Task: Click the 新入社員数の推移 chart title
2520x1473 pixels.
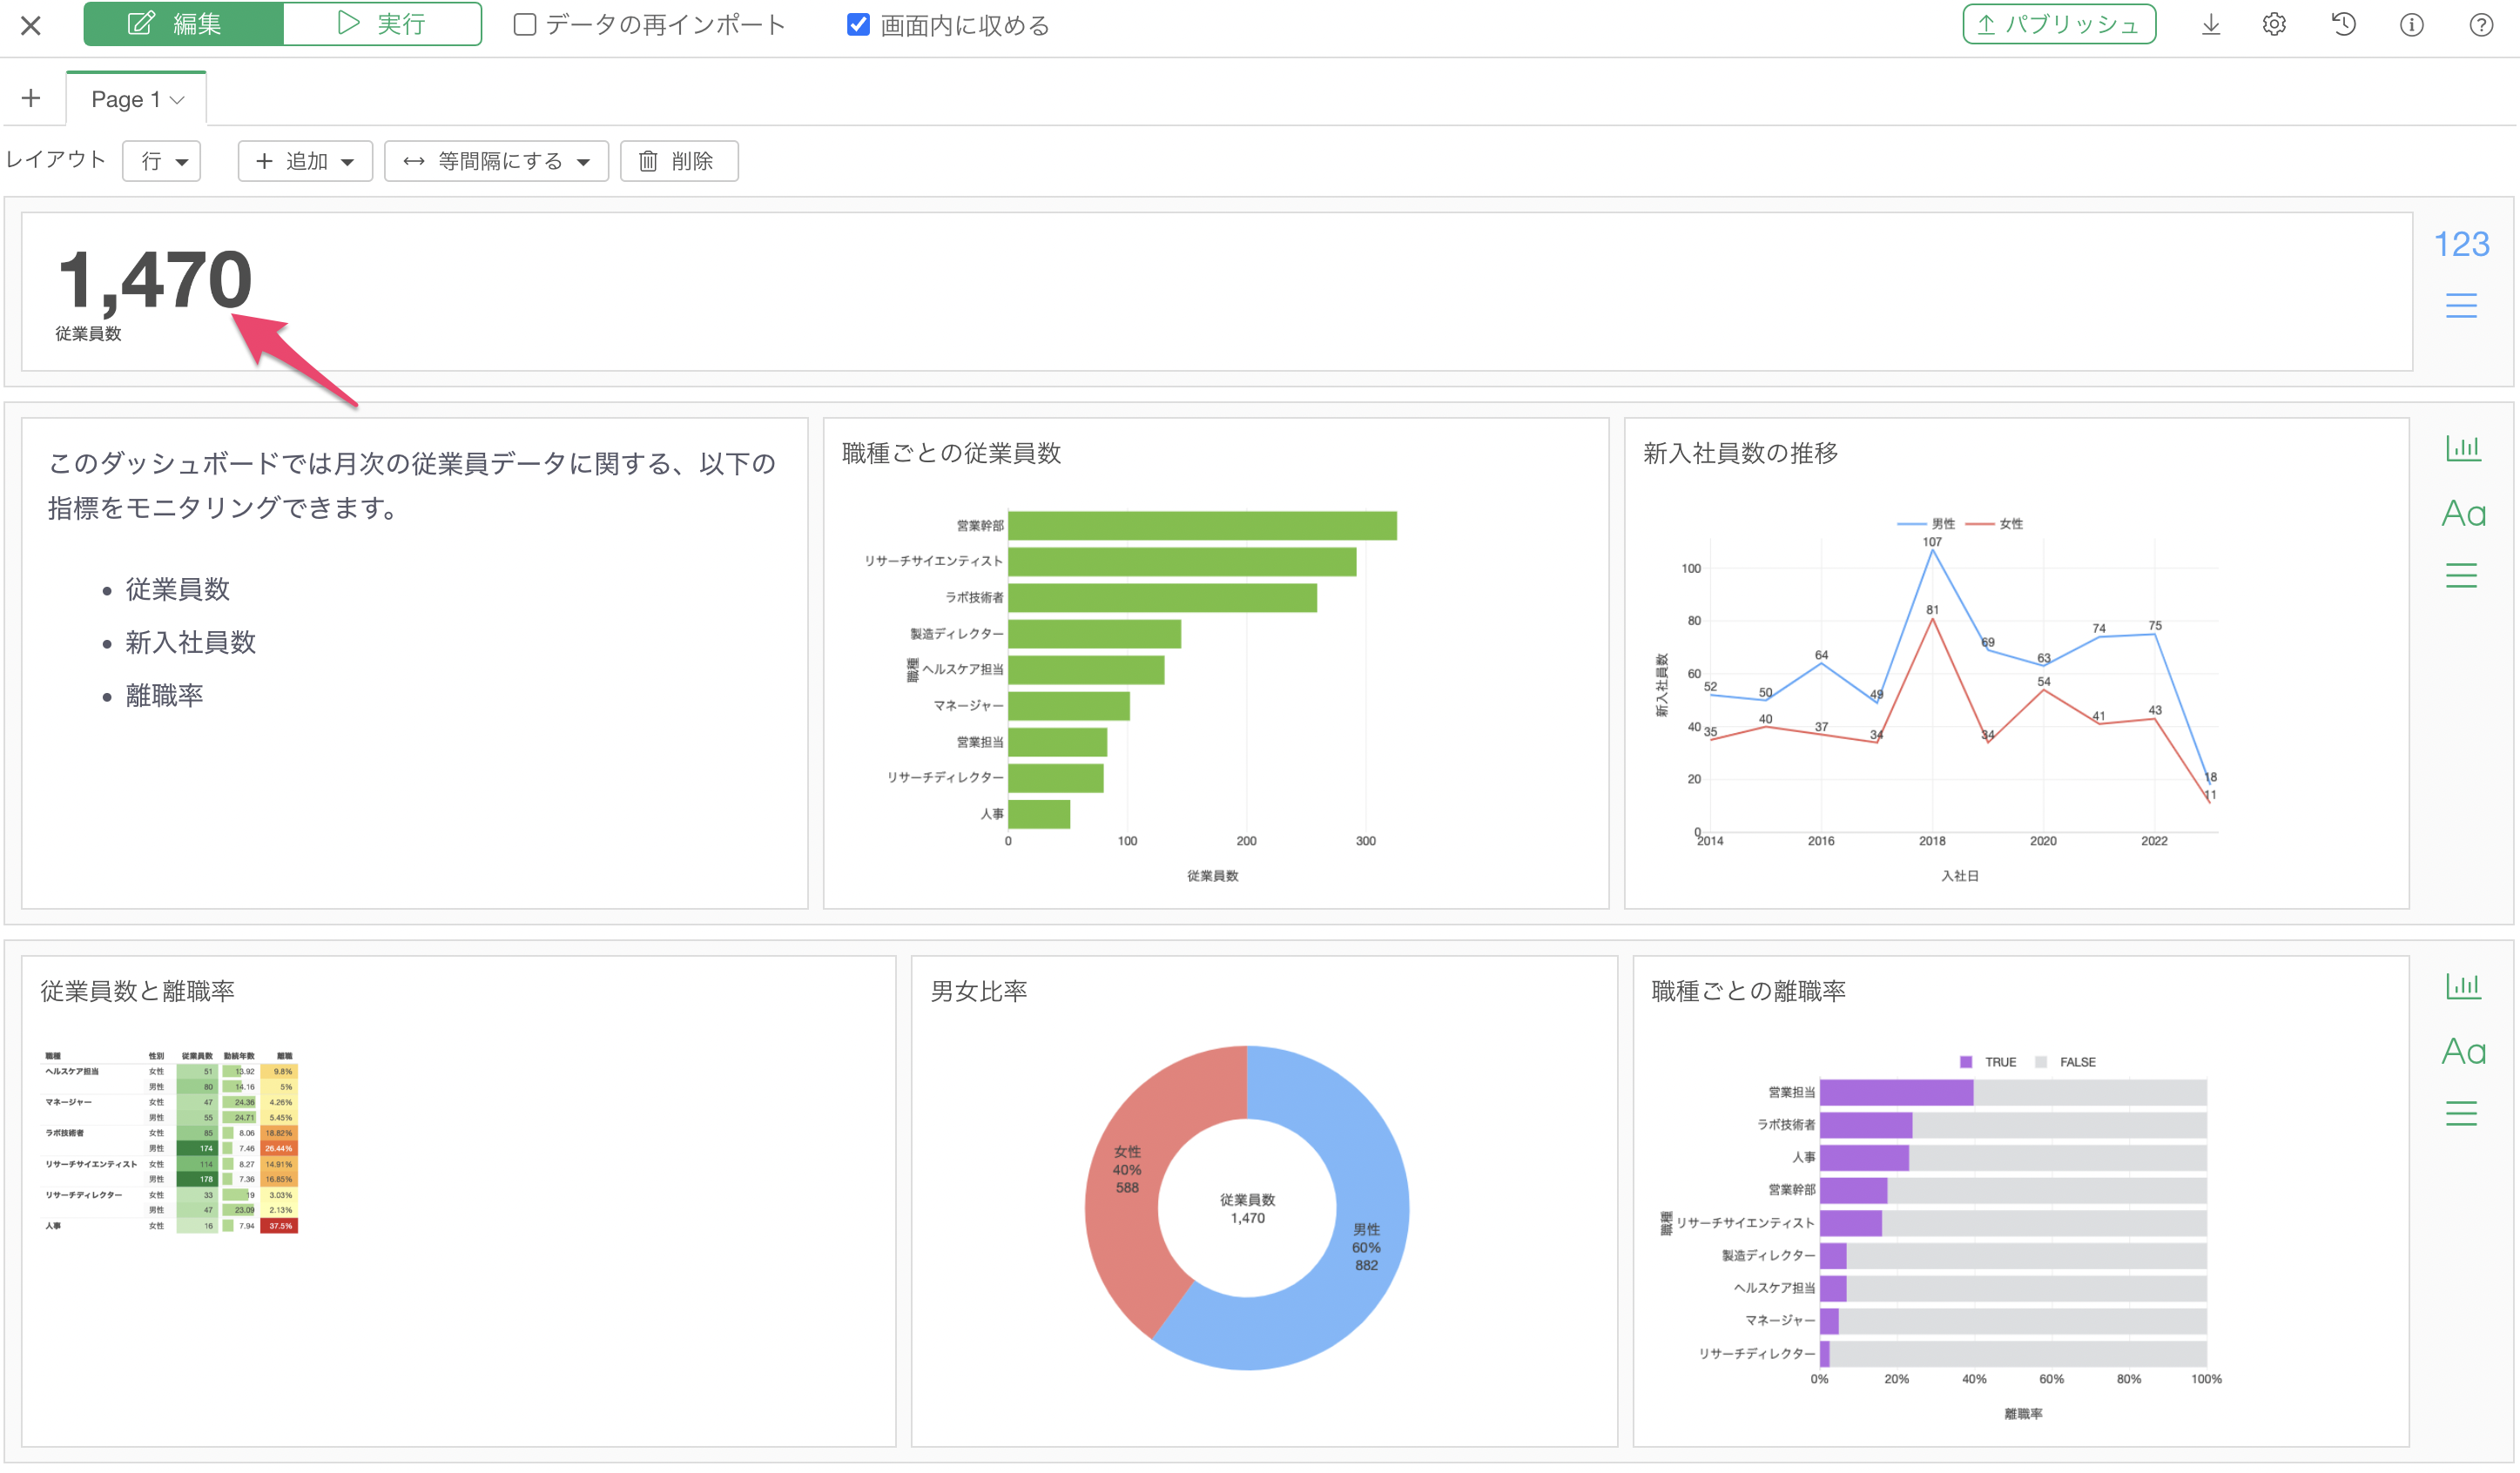Action: coord(1741,453)
